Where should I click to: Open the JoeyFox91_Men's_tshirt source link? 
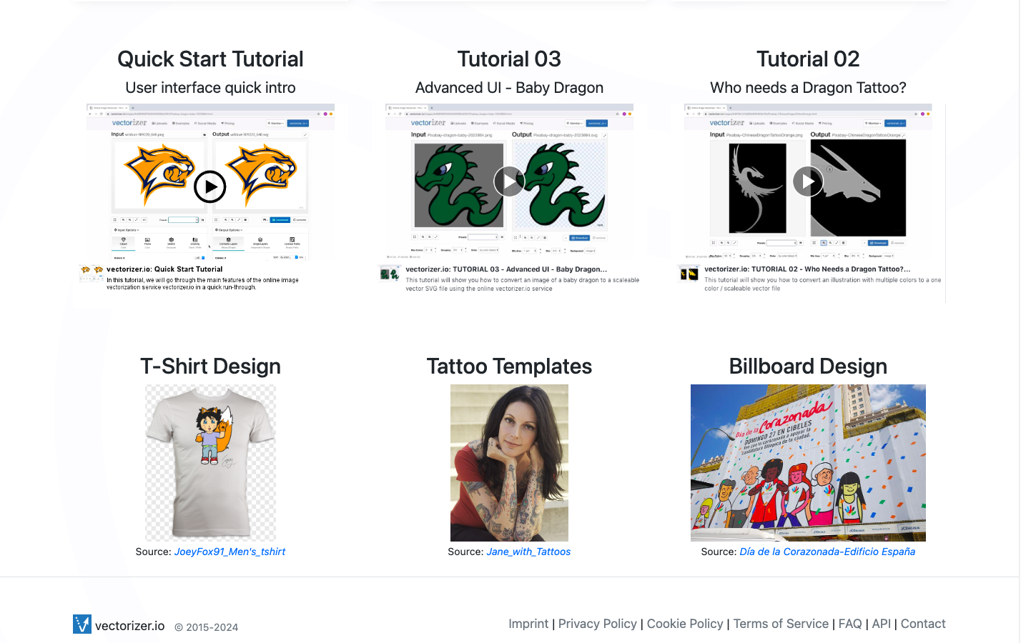pos(230,552)
